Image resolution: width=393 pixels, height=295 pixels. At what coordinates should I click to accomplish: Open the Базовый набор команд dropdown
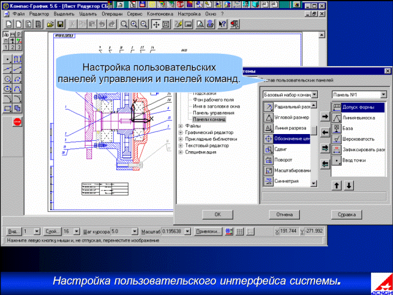click(315, 95)
